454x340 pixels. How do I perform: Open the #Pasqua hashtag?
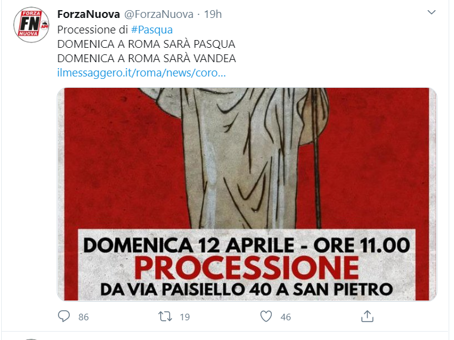point(152,29)
